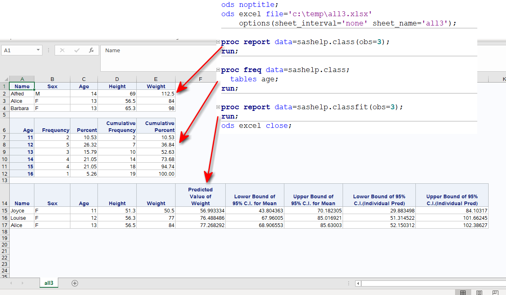Viewport: 506px width, 295px height.
Task: Switch to Page Layout view icon
Action: tap(479, 292)
